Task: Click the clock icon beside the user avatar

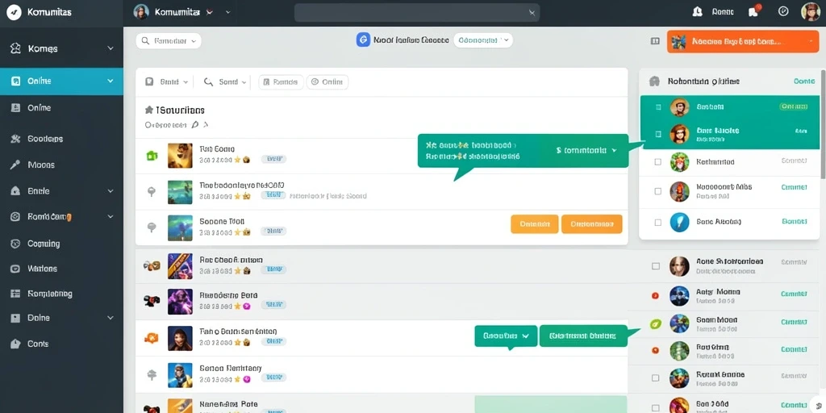Action: coord(783,11)
